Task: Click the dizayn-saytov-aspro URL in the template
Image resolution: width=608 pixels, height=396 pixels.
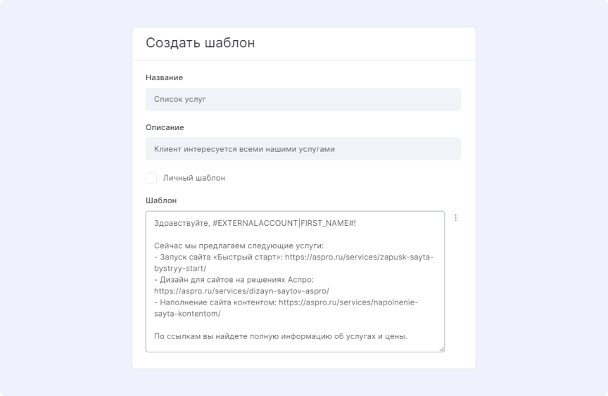Action: click(x=241, y=291)
